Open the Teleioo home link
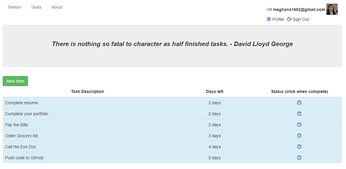The width and height of the screenshot is (346, 169). (x=14, y=7)
